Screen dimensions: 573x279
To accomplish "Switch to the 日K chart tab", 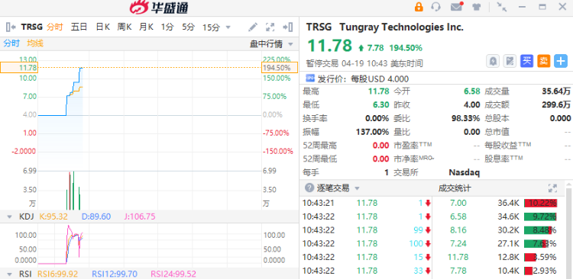I will [102, 27].
